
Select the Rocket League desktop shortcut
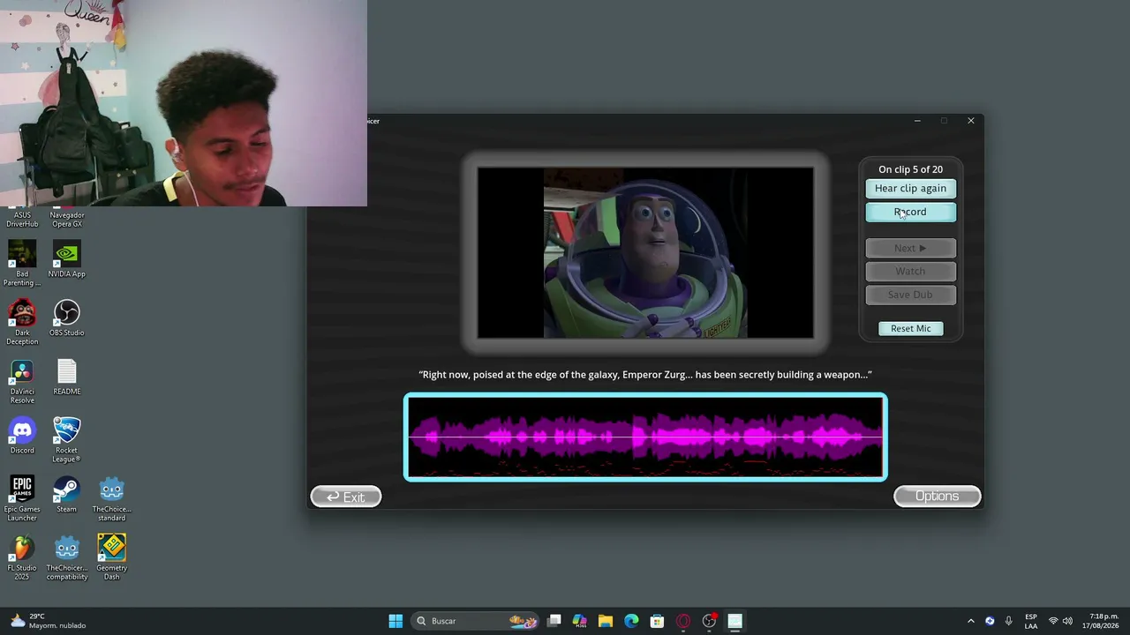click(67, 440)
